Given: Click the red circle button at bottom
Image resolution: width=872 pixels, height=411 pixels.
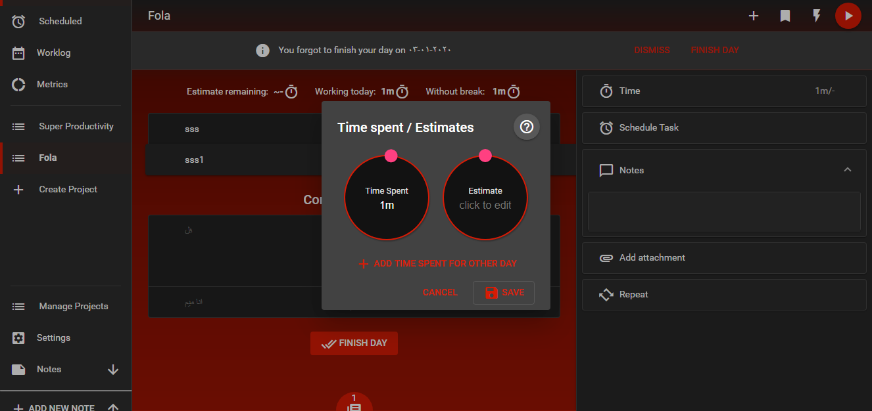Looking at the screenshot, I should [x=354, y=402].
